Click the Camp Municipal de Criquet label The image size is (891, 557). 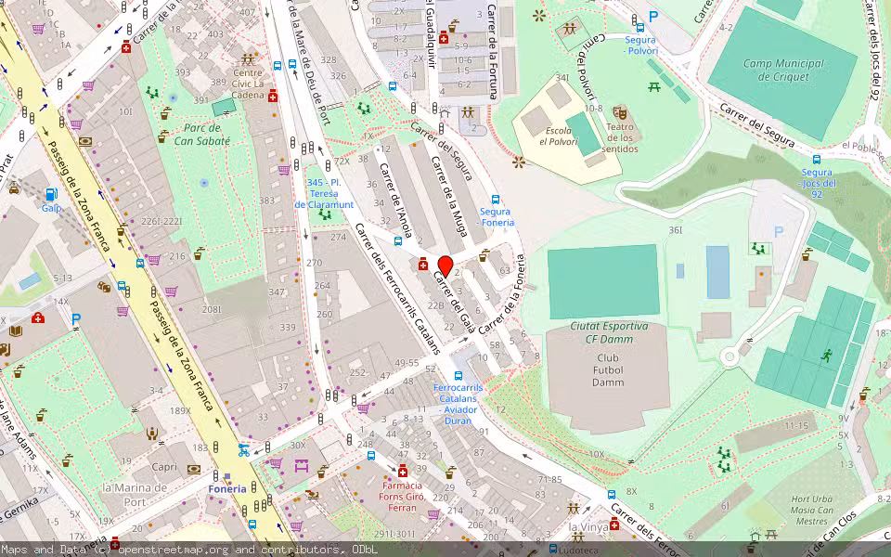point(783,70)
